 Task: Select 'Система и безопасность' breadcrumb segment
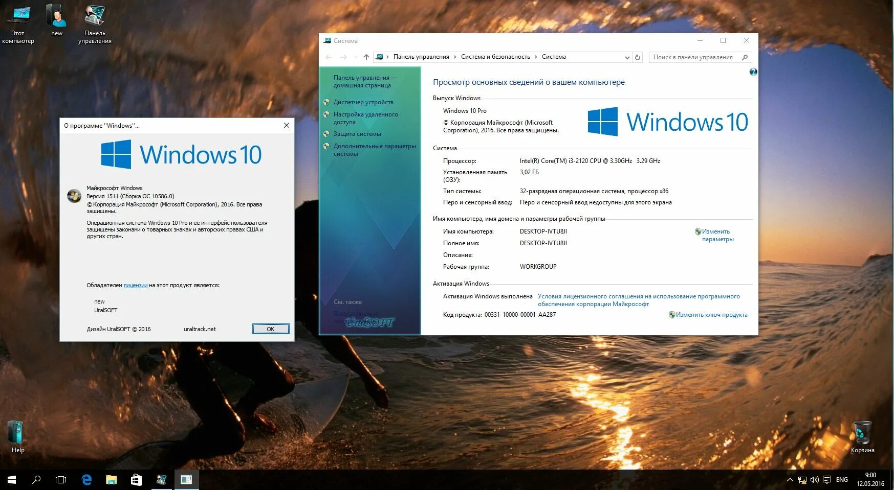[x=495, y=57]
